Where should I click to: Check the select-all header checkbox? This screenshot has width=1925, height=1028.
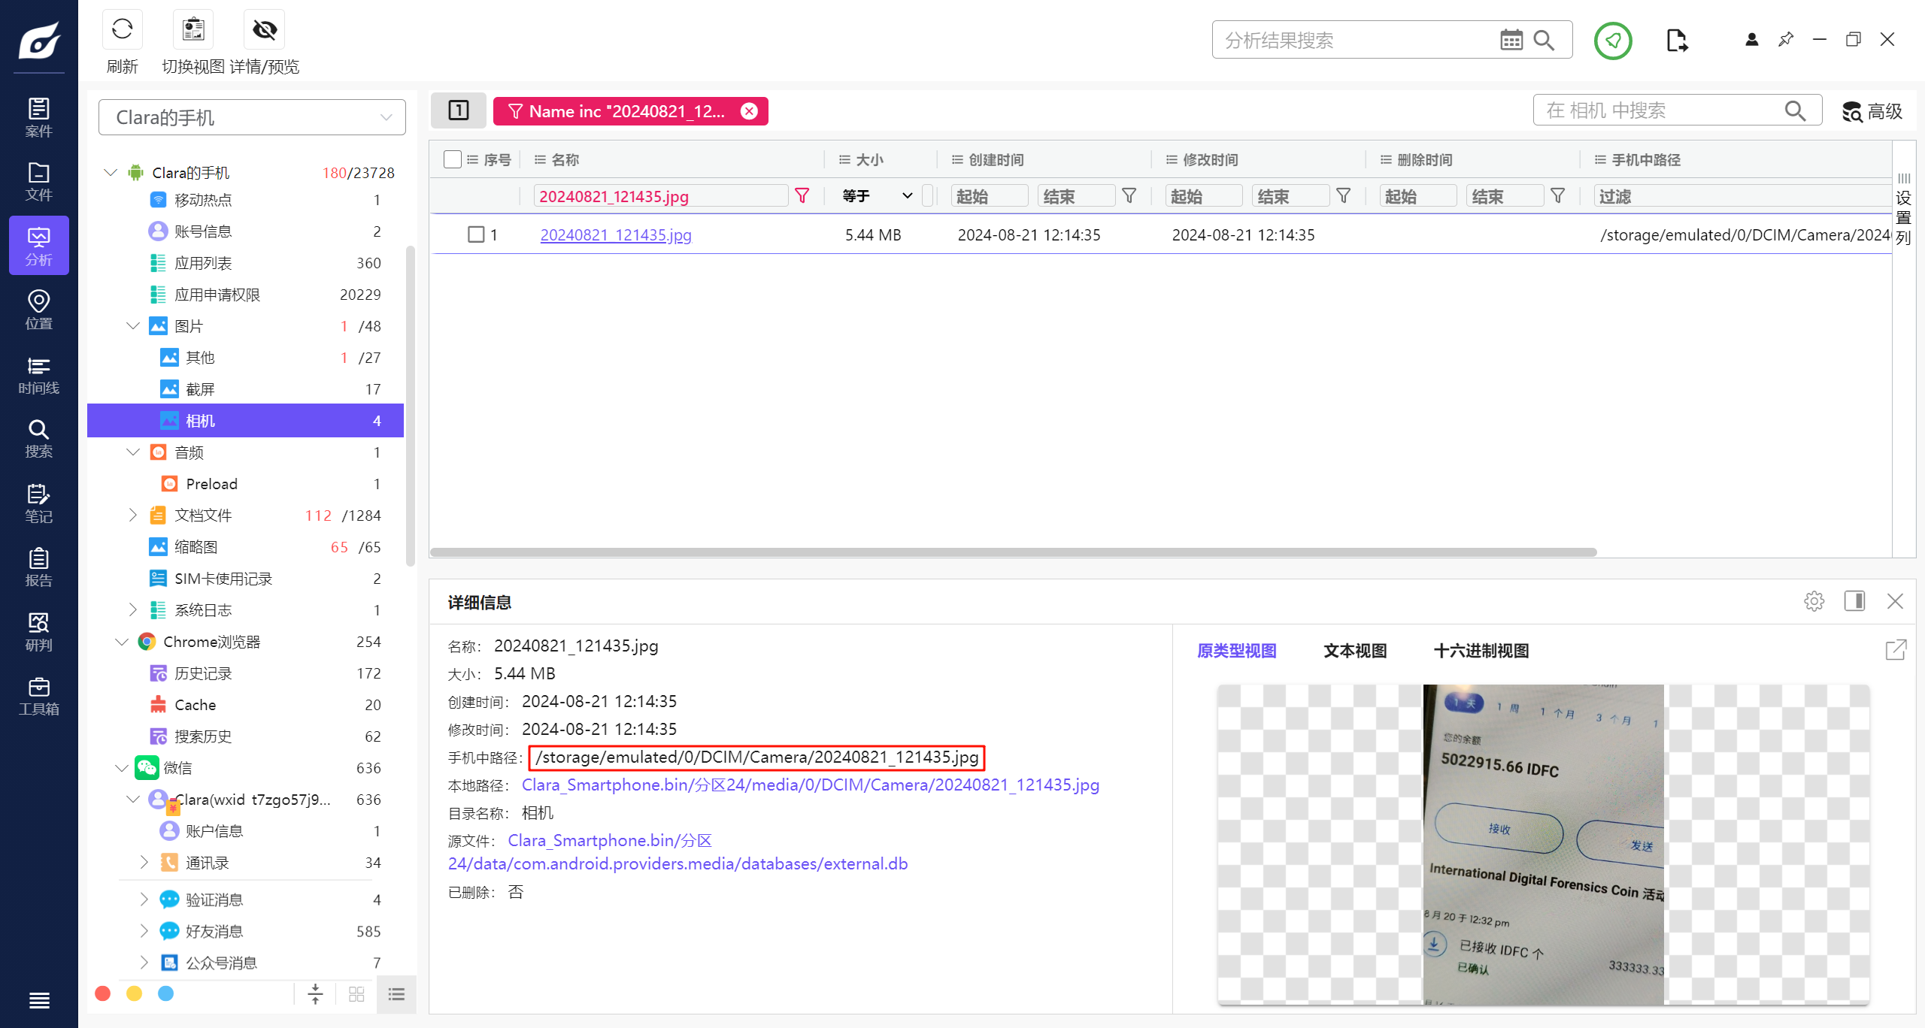coord(452,159)
